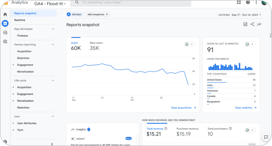This screenshot has height=146, width=272.
Task: Click the All Users segment chip
Action: [x=75, y=15]
